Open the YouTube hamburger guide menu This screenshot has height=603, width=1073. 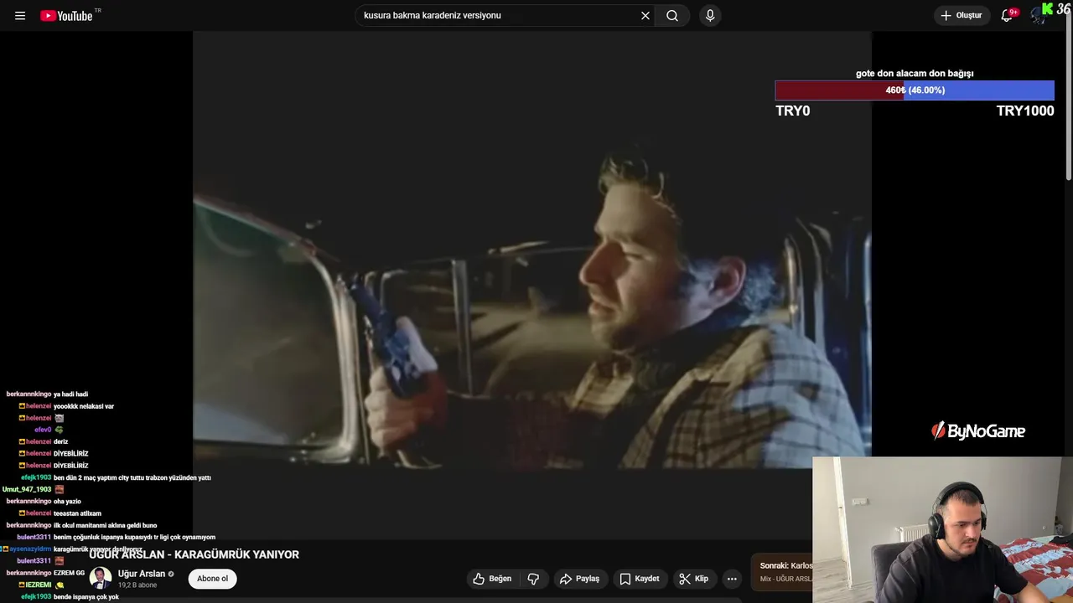point(20,16)
